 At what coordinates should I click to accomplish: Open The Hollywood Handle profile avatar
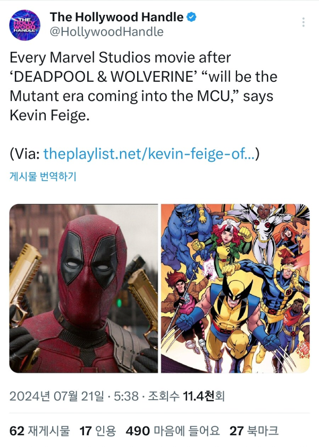24,25
